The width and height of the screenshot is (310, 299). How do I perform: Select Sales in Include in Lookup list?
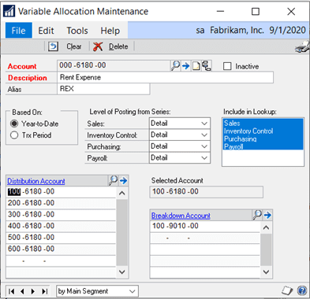tap(263, 123)
